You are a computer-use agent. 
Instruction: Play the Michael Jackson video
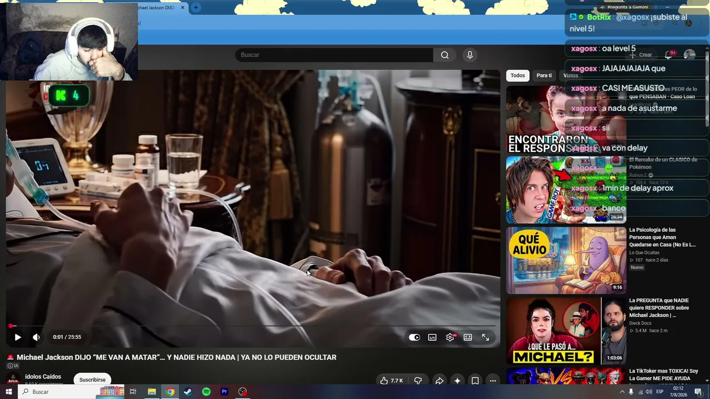pyautogui.click(x=18, y=337)
